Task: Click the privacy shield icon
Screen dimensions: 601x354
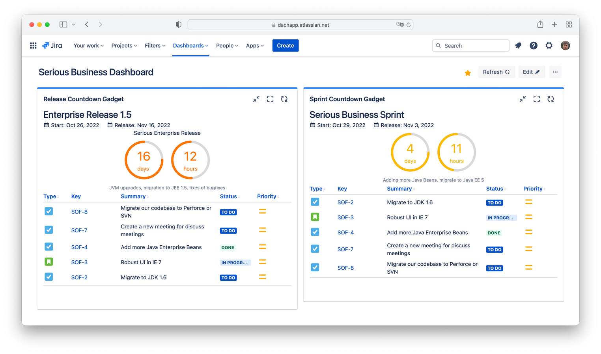Action: tap(179, 24)
